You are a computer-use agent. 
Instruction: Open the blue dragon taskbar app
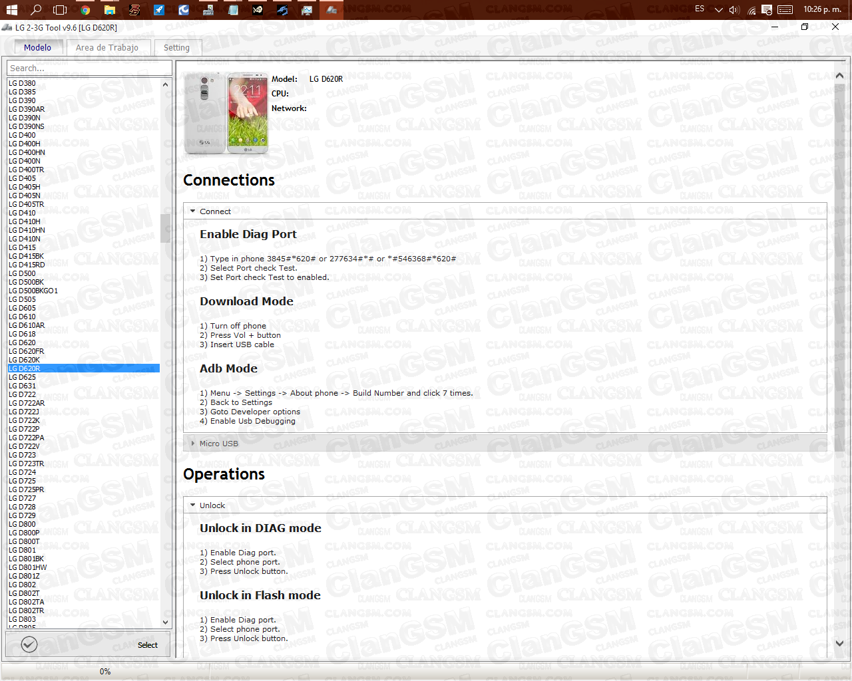[282, 9]
